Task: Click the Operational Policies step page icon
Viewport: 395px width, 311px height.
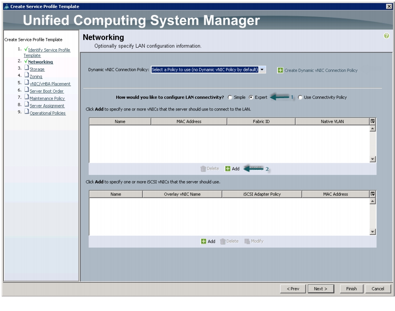Action: pos(26,112)
